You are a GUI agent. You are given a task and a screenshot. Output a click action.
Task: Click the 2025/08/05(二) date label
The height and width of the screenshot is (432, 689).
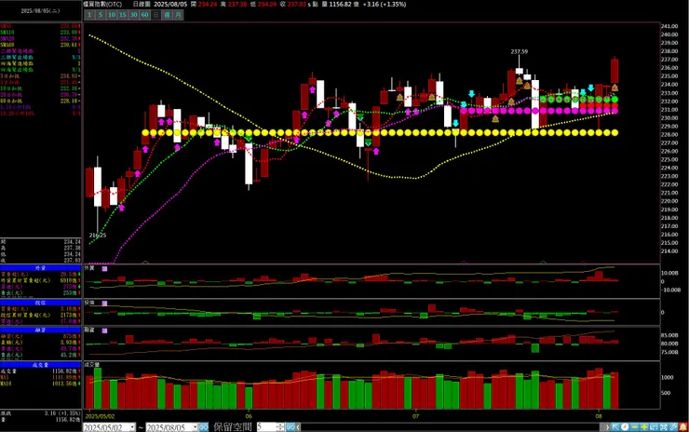tap(40, 10)
